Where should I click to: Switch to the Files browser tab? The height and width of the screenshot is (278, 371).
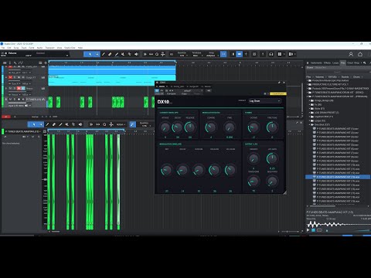click(x=343, y=63)
